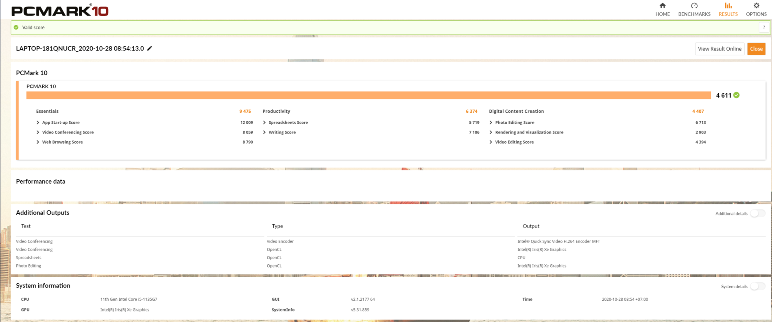
Task: Go to the HOME tab label
Action: tap(663, 14)
